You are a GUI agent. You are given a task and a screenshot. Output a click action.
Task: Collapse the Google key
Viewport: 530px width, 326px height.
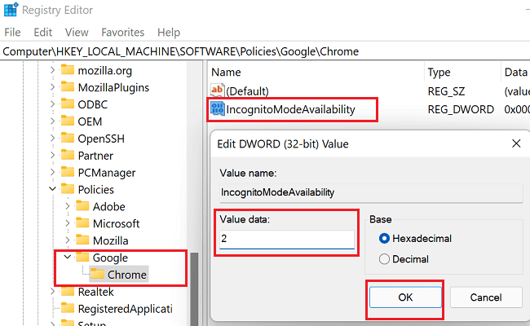coord(67,257)
